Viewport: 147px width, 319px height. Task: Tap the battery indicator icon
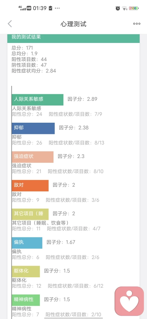tap(134, 8)
